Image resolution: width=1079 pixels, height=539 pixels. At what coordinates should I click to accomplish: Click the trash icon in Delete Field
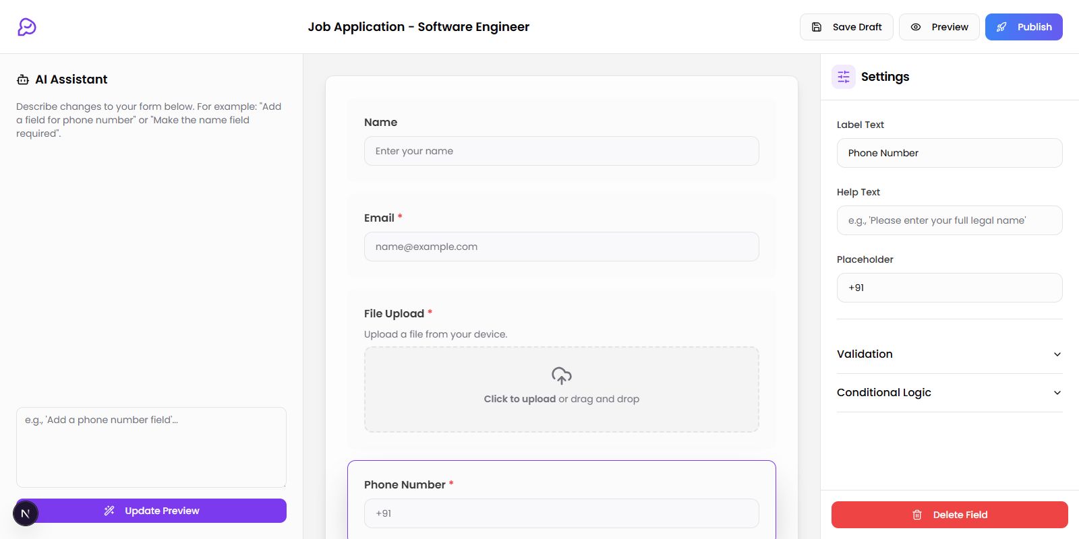[x=917, y=515]
